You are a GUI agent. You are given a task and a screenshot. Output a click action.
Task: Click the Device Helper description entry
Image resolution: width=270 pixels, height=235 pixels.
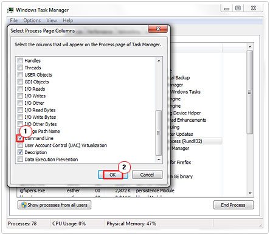click(185, 113)
